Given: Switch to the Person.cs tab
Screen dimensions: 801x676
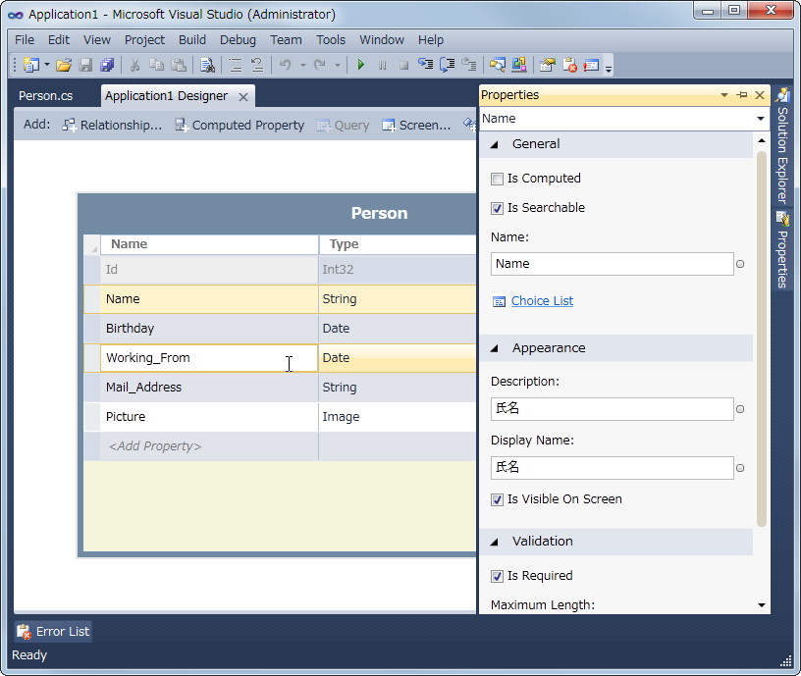Looking at the screenshot, I should pyautogui.click(x=45, y=96).
